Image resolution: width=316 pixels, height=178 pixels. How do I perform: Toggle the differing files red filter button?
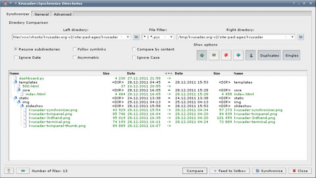tap(226, 55)
